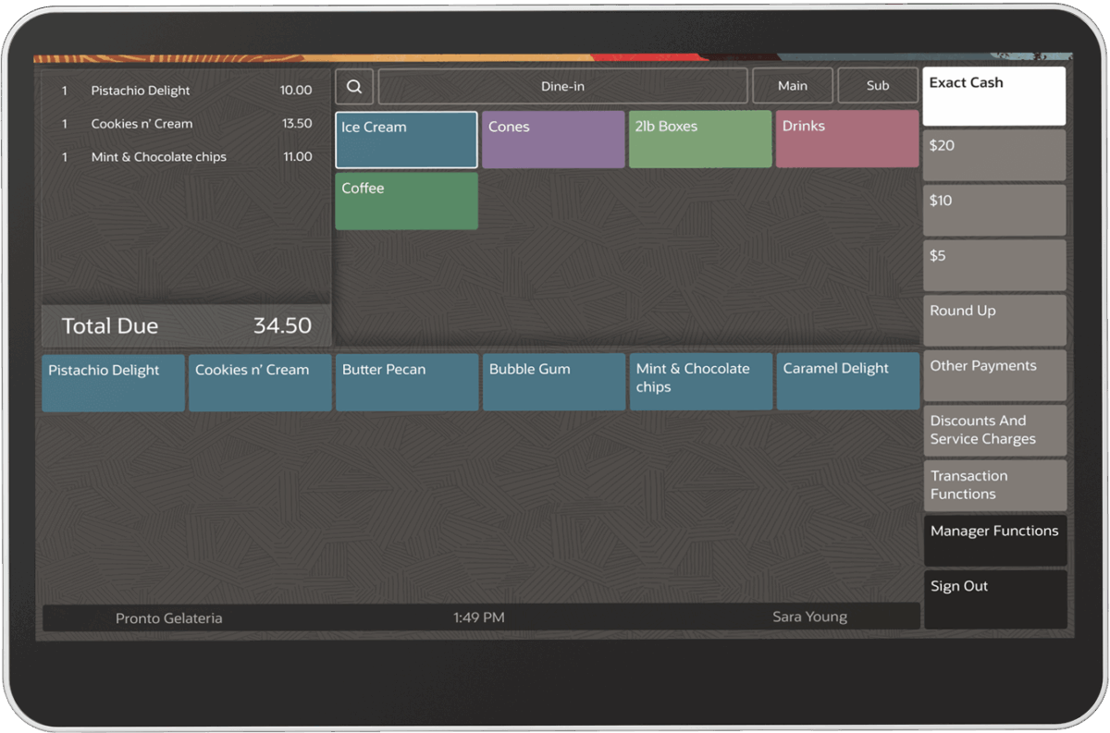
Task: Select the Main menu button
Action: pos(793,86)
